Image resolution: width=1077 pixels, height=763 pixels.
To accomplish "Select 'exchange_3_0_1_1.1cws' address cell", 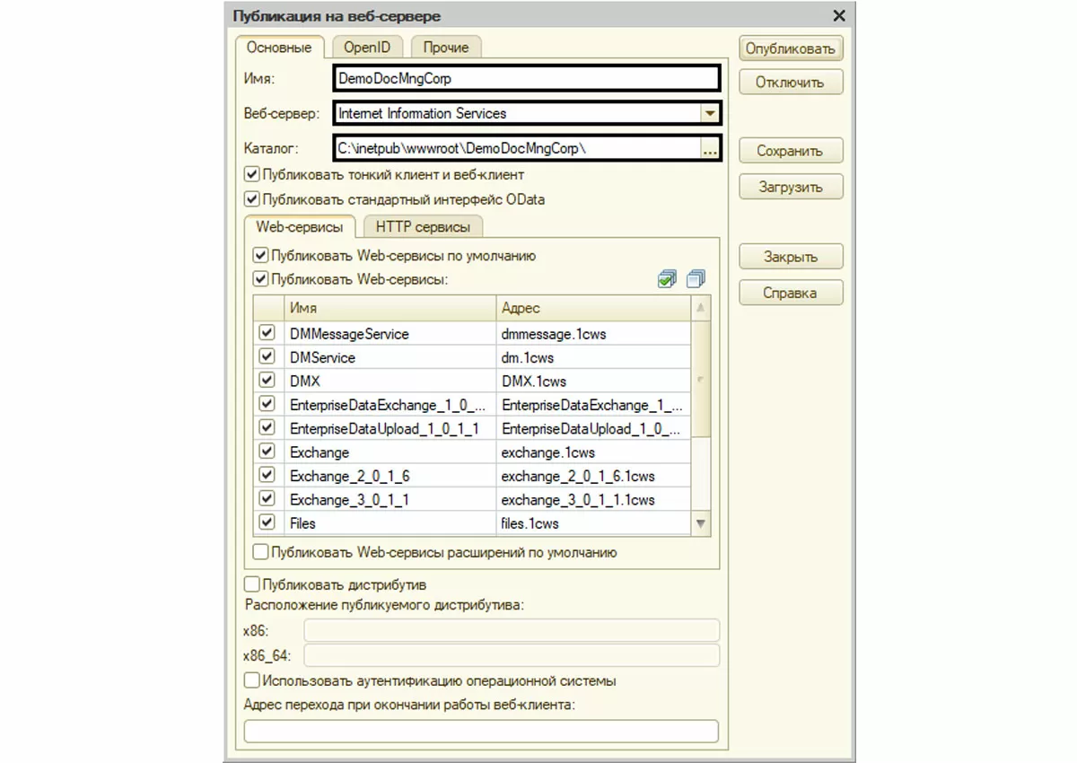I will click(594, 499).
